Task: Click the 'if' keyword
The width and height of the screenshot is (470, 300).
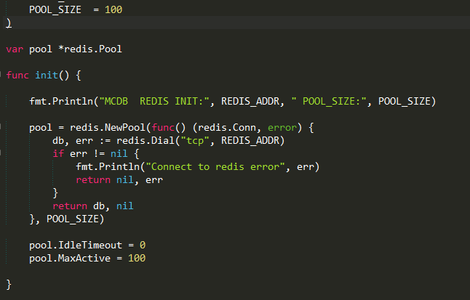Action: (x=58, y=153)
